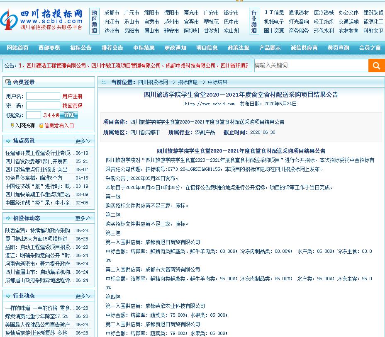The height and width of the screenshot is (337, 385).
Task: Select 眉山市 region link
Action: (x=151, y=31)
